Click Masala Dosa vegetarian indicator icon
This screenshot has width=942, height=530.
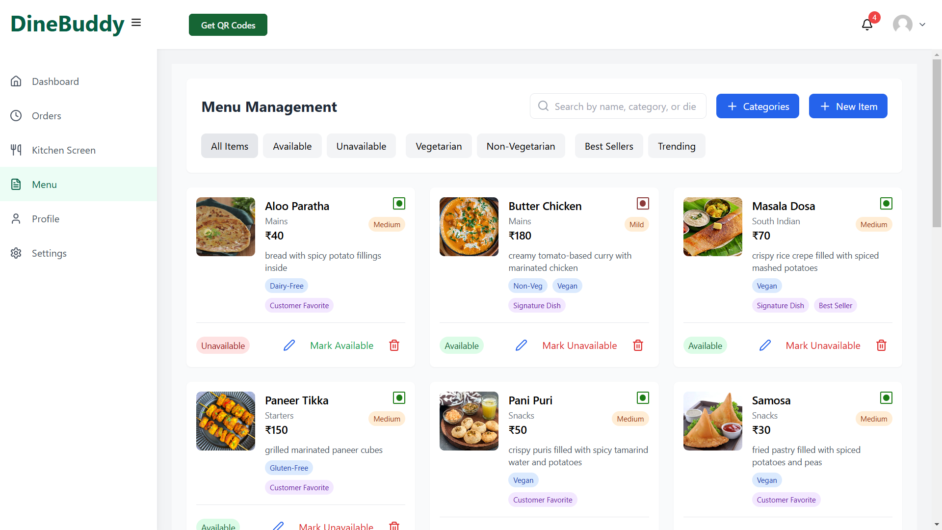pyautogui.click(x=886, y=203)
